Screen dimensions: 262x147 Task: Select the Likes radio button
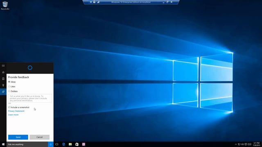(x=9, y=87)
